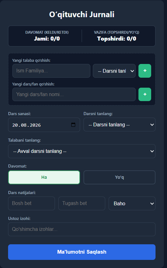The width and height of the screenshot is (167, 268).
Task: Expand the Avval darsni tanlang student dropdown
Action: pyautogui.click(x=82, y=151)
